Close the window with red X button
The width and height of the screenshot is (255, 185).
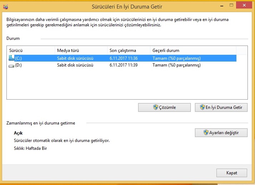pos(244,5)
